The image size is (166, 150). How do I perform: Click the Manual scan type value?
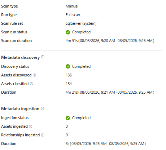[x=72, y=6]
